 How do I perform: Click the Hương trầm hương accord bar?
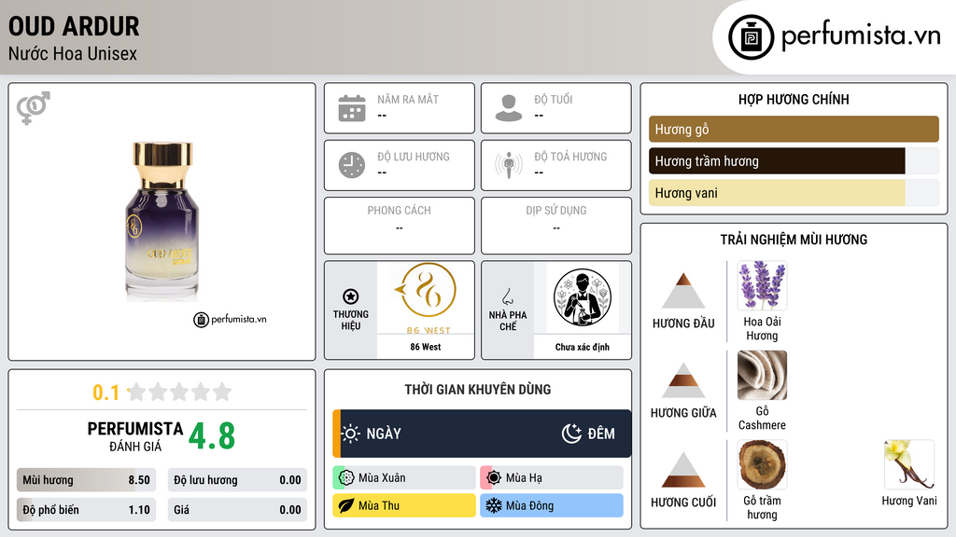(x=794, y=161)
